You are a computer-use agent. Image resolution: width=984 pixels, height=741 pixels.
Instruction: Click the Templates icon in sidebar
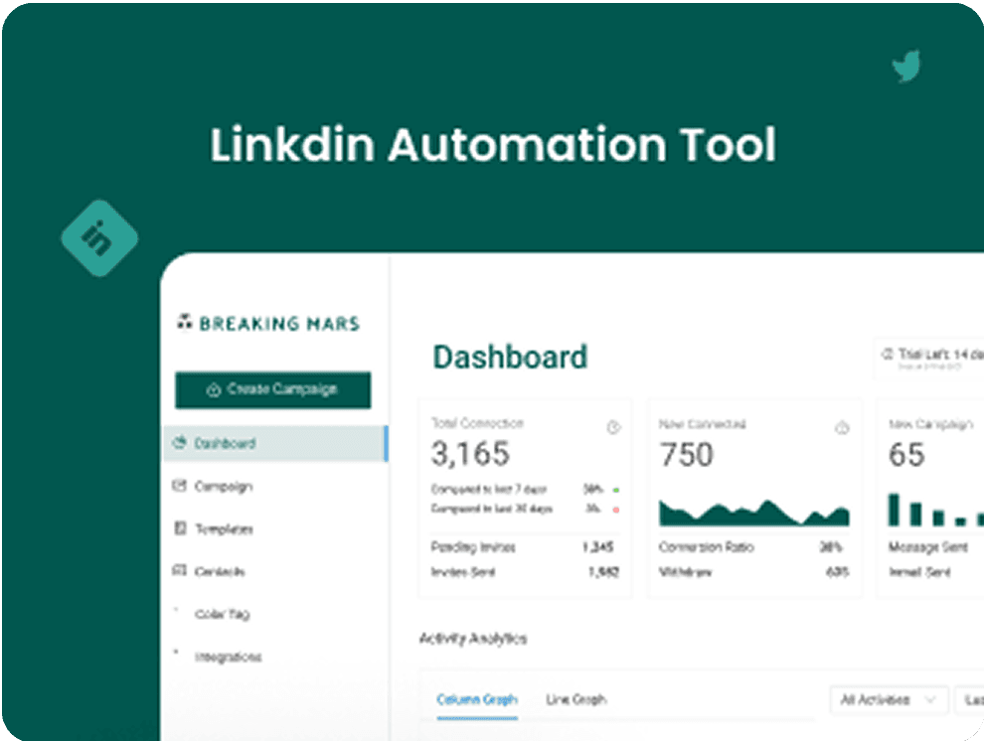click(x=180, y=528)
